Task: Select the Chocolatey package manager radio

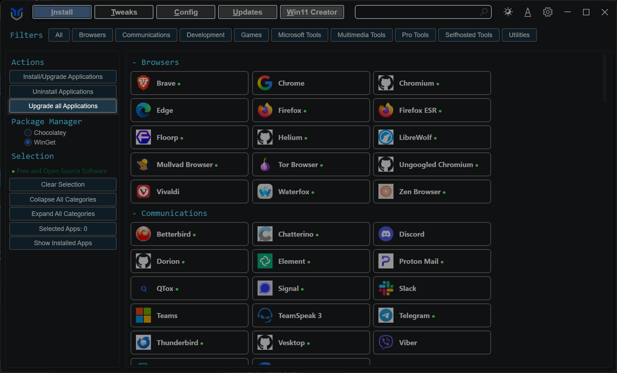Action: click(x=28, y=133)
